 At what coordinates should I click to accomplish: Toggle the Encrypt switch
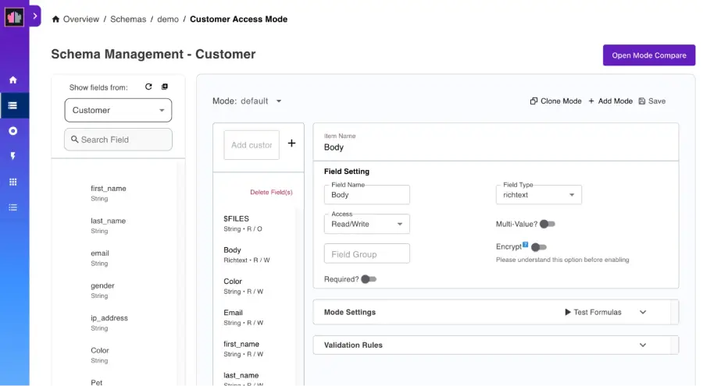tap(538, 246)
